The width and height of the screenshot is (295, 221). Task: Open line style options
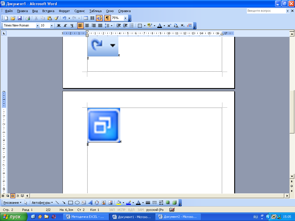(148, 203)
